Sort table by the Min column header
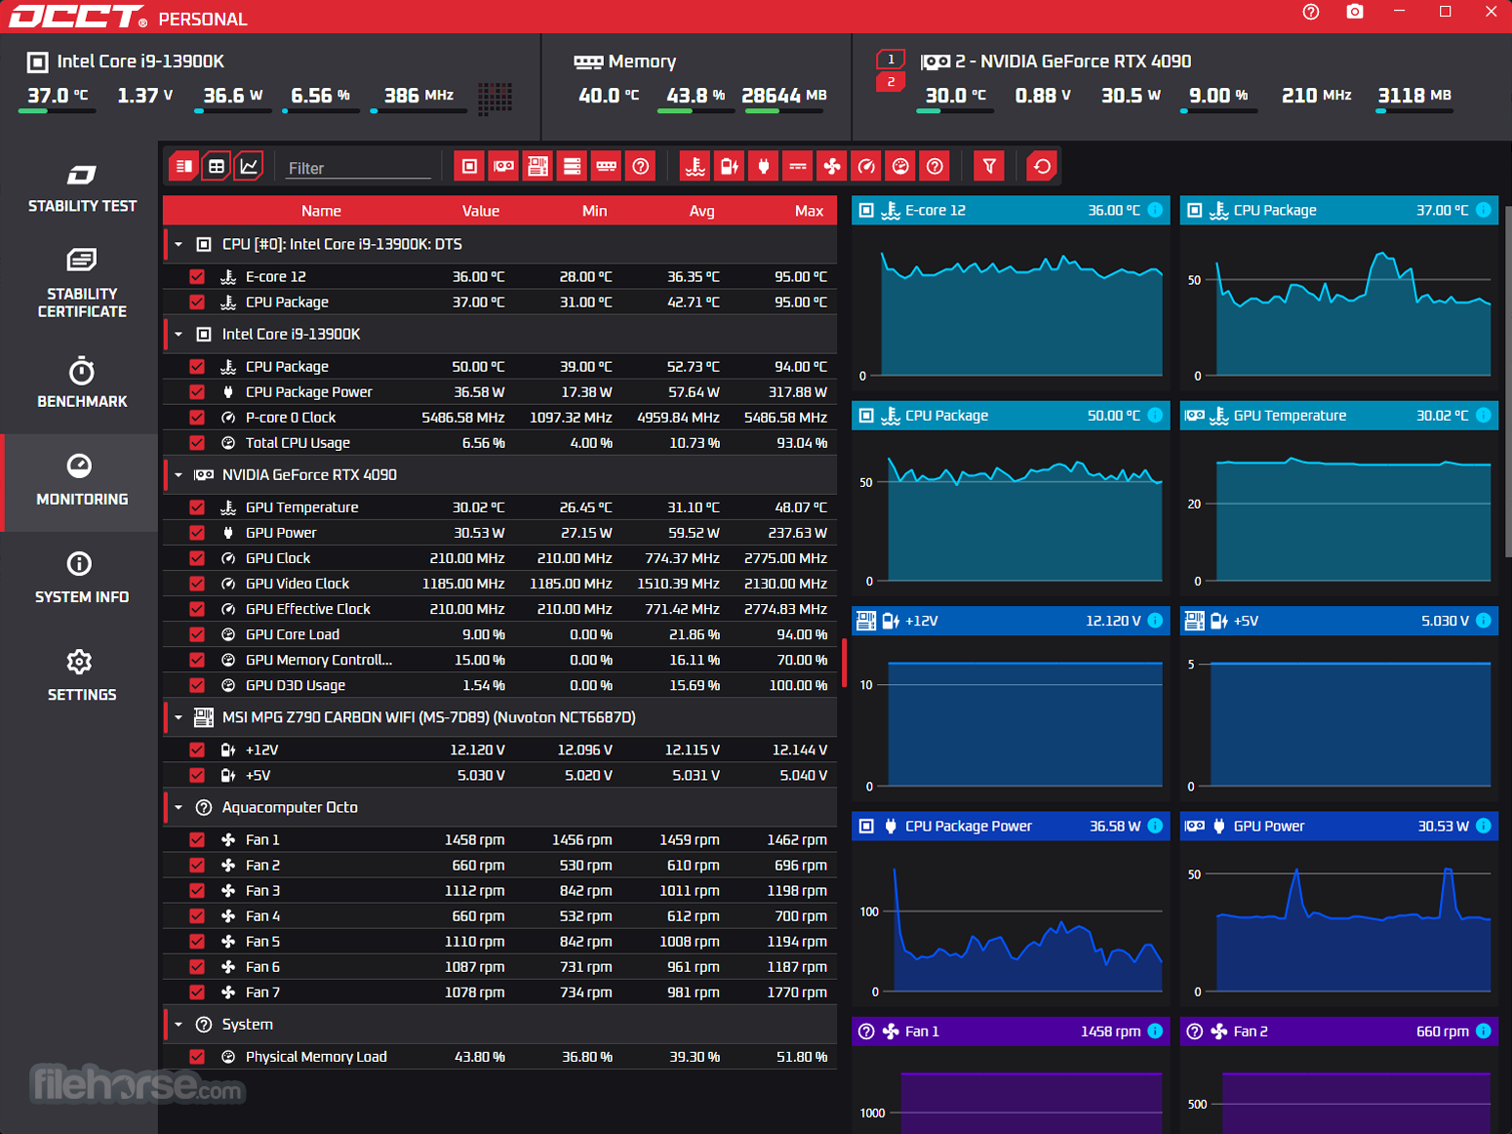Image resolution: width=1512 pixels, height=1134 pixels. [x=594, y=211]
